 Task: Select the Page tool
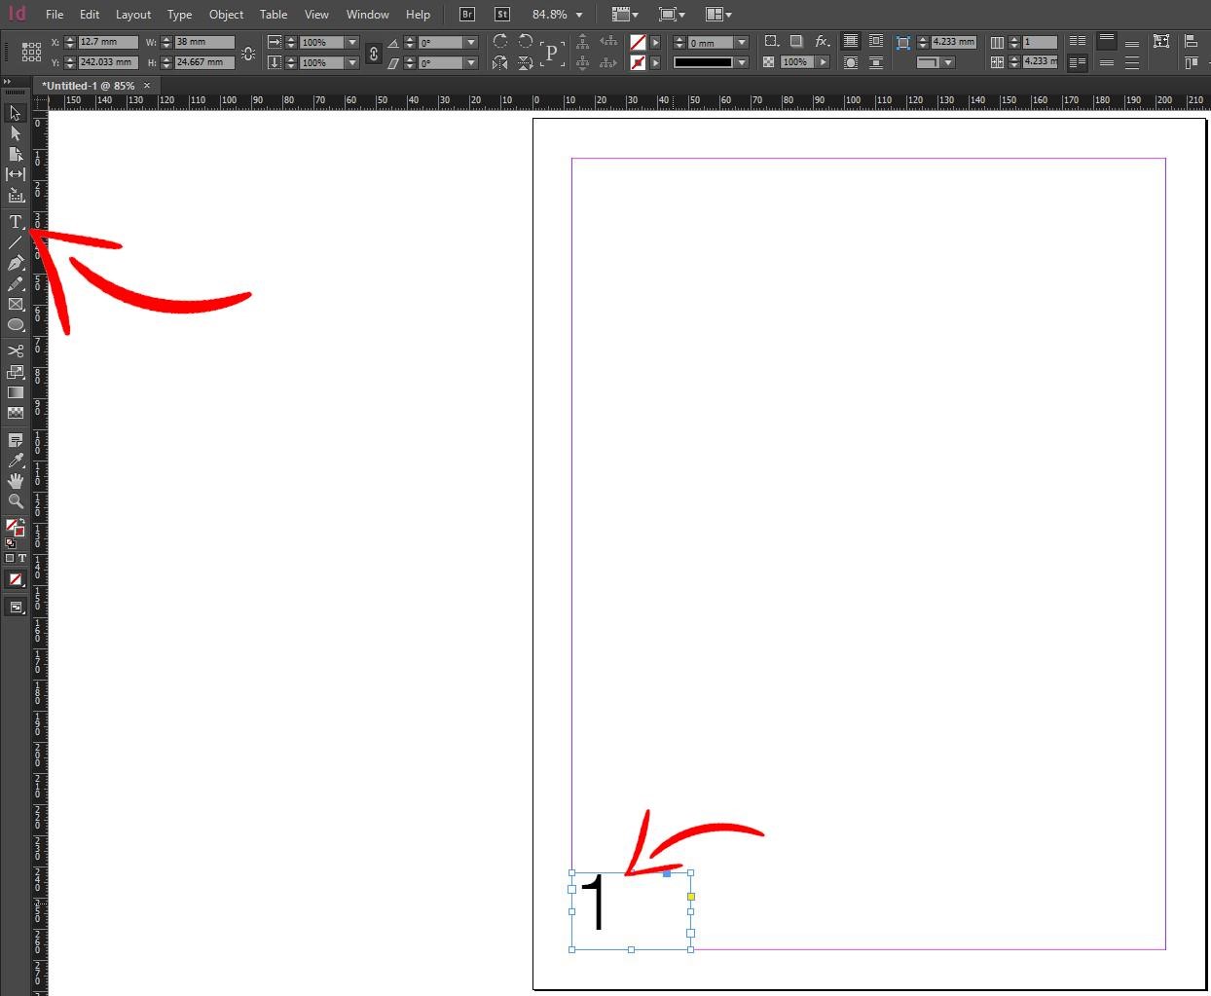[15, 154]
